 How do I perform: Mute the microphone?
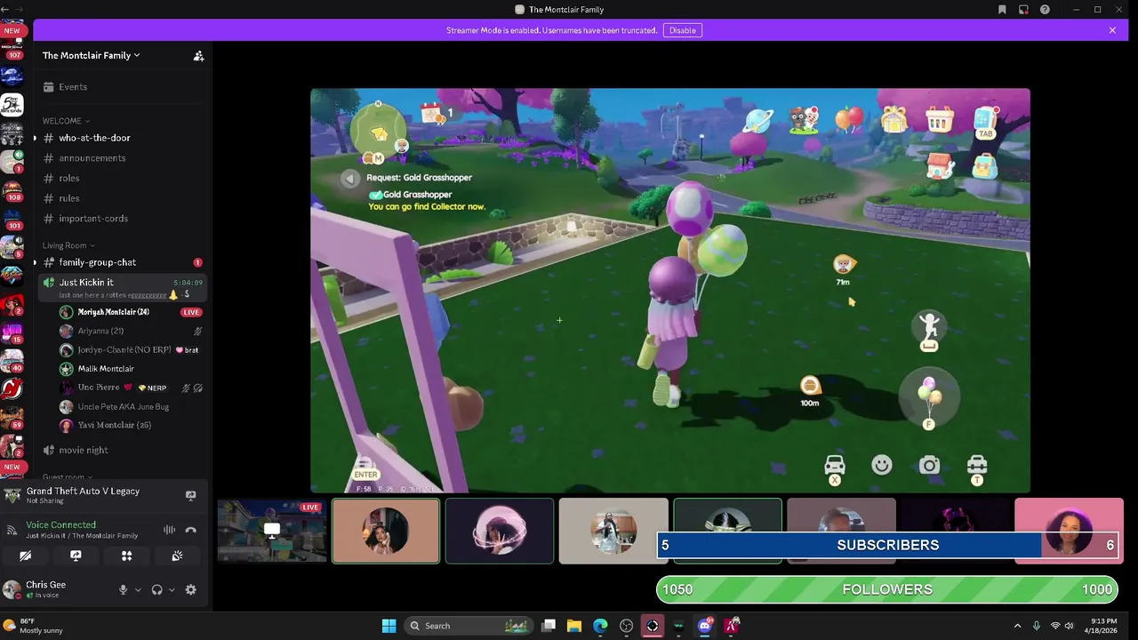[x=124, y=589]
